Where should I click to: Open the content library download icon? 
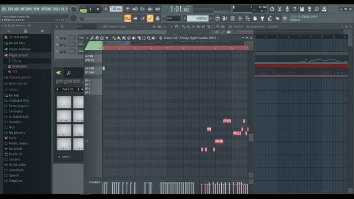[x=324, y=9]
